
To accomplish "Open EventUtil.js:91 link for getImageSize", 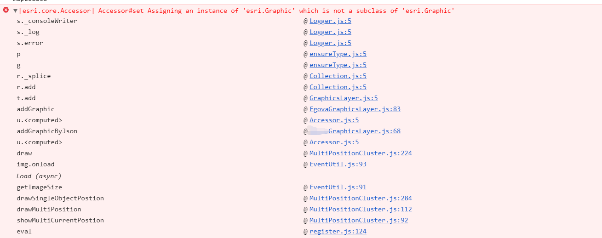I will click(x=338, y=187).
